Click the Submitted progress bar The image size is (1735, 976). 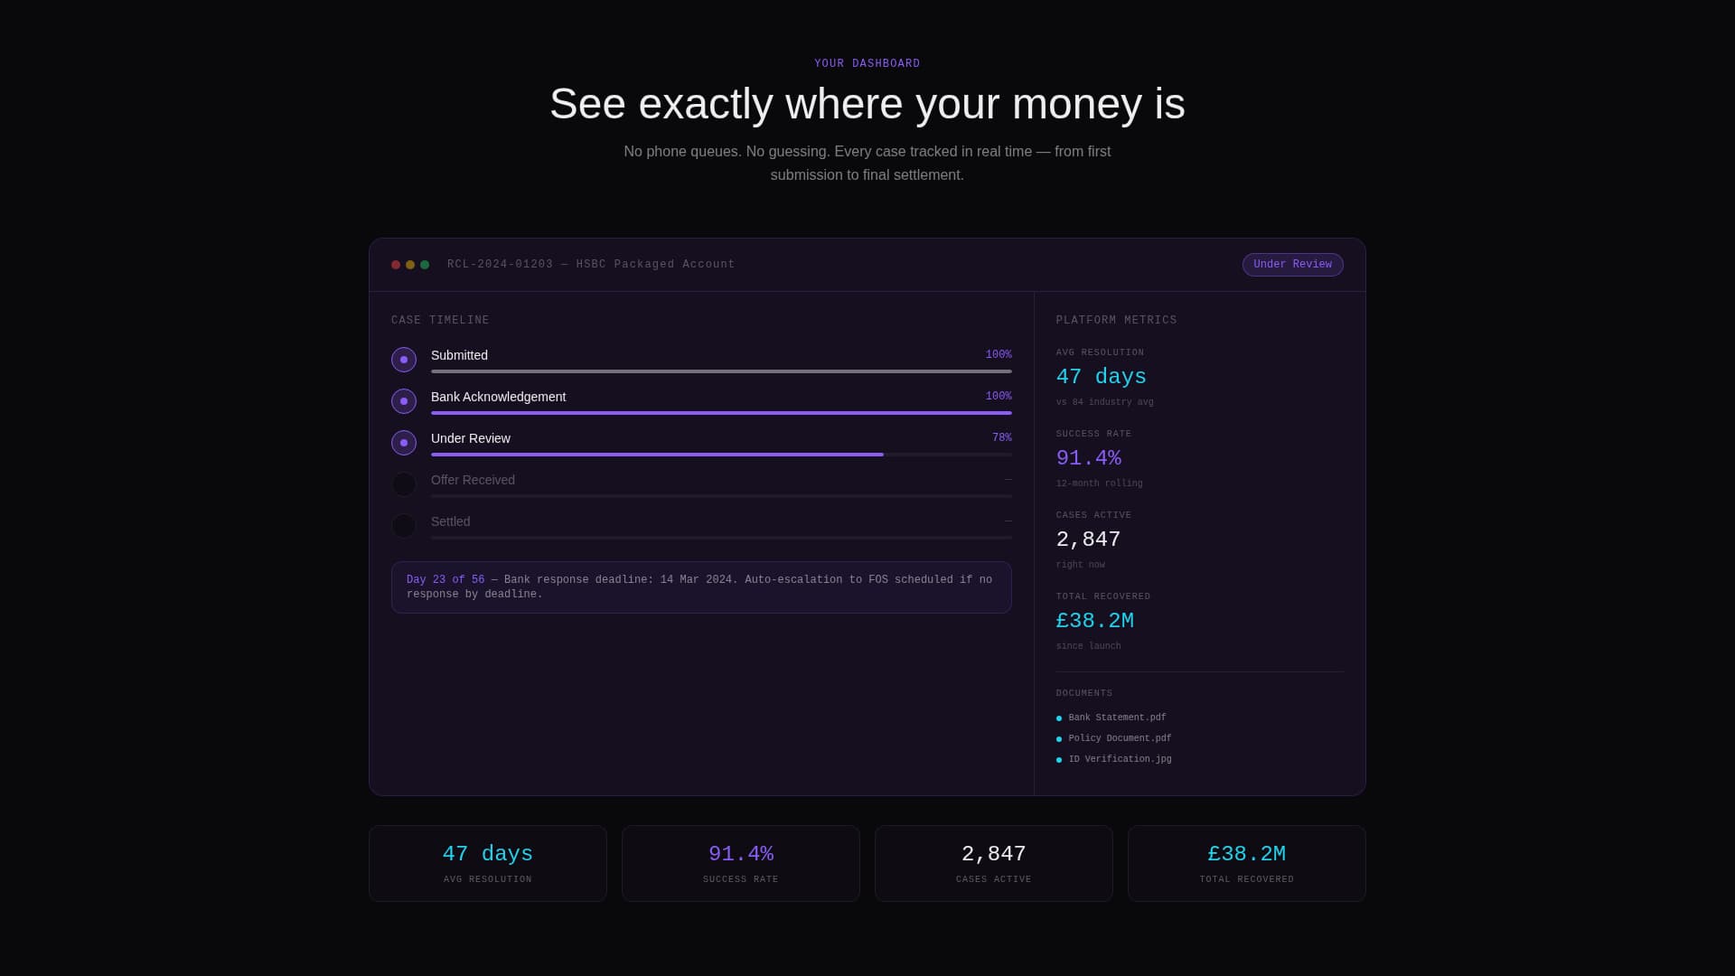[721, 371]
